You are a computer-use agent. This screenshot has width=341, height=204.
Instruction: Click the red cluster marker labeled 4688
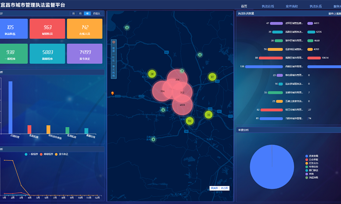pyautogui.click(x=182, y=105)
